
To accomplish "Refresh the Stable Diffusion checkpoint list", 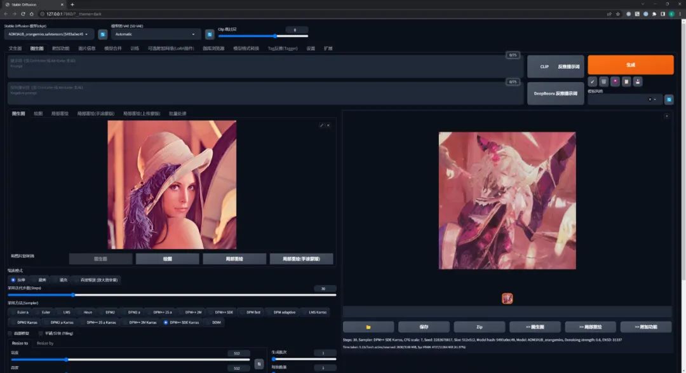I will (x=102, y=34).
